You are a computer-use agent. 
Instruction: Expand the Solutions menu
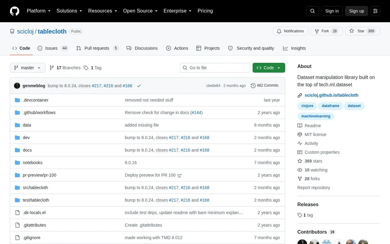[69, 11]
